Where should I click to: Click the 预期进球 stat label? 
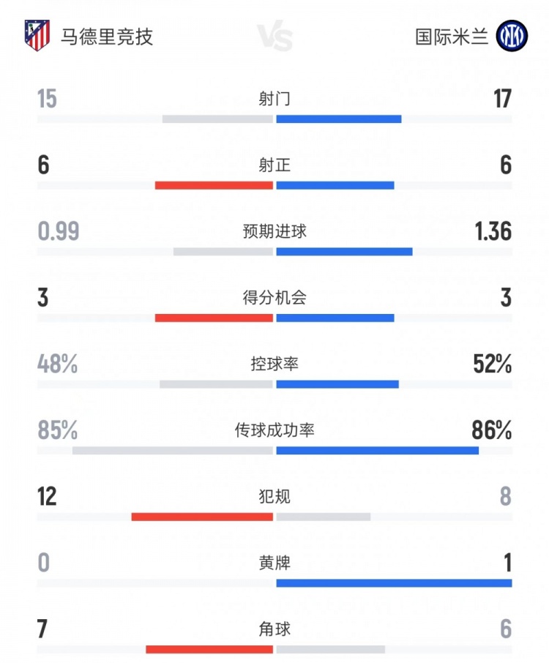[274, 232]
